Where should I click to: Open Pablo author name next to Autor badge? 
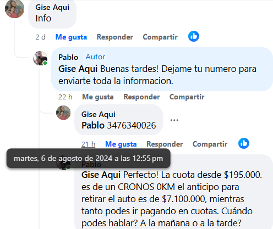pos(68,57)
